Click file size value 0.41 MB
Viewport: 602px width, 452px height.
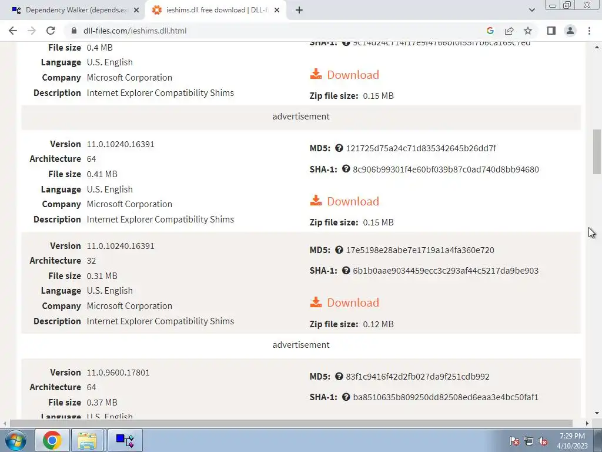102,174
